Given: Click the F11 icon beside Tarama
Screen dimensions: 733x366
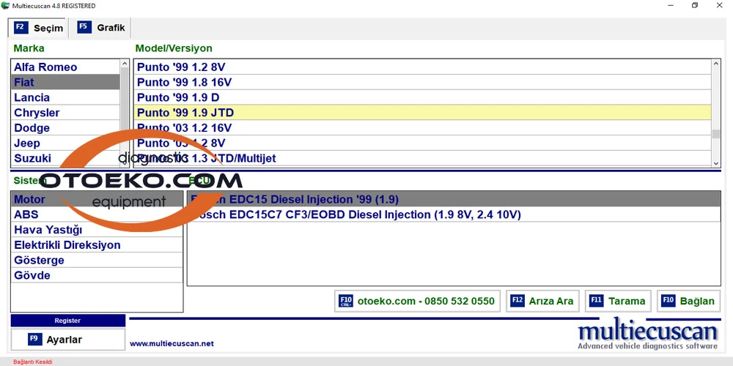Looking at the screenshot, I should (x=597, y=301).
